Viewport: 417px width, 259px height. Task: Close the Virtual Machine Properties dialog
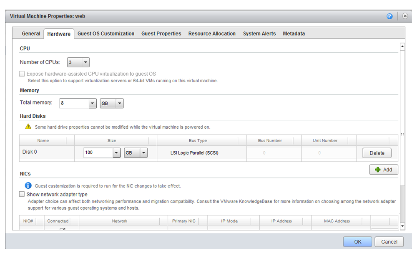[x=405, y=16]
